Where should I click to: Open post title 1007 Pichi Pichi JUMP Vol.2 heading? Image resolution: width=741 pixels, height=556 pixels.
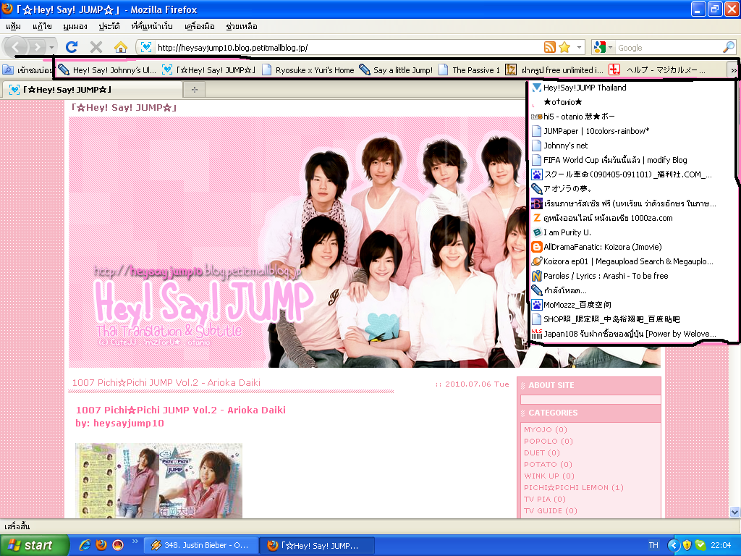pyautogui.click(x=166, y=382)
